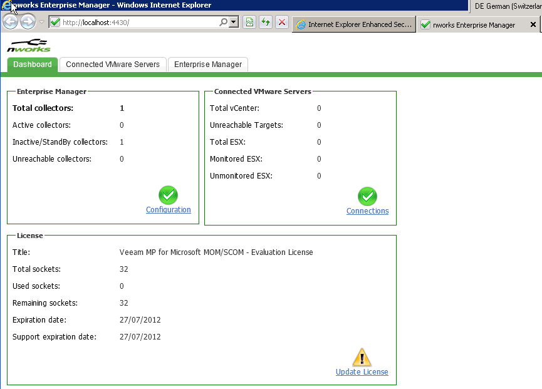Select the Unmonitored ESX label
This screenshot has height=389, width=542.
(241, 176)
